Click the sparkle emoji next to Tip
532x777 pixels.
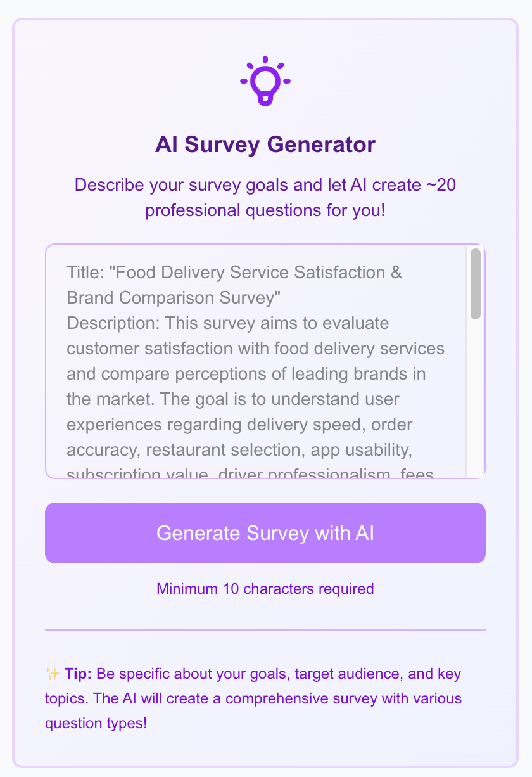[51, 674]
